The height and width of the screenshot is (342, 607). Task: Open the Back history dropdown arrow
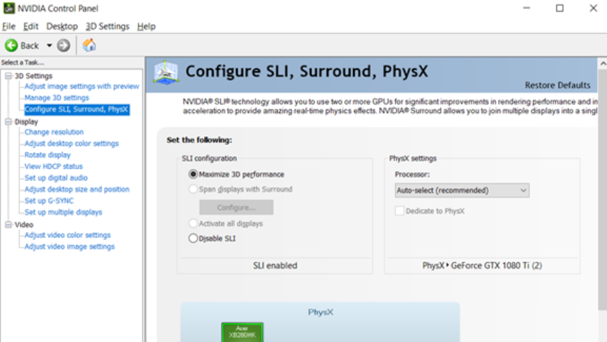[49, 46]
